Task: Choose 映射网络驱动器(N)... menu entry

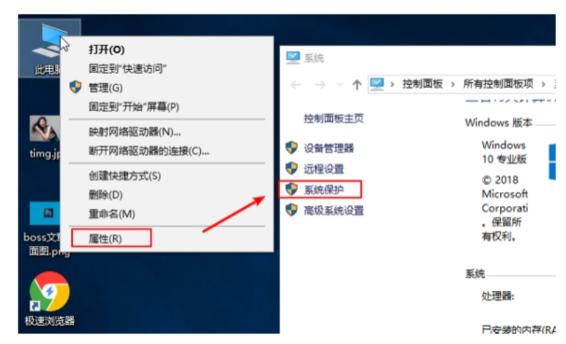Action: 135,132
